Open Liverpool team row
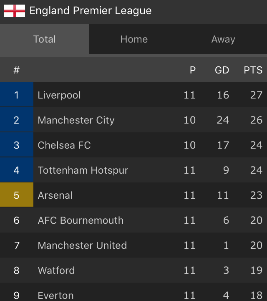This screenshot has height=301, width=267. click(x=59, y=95)
